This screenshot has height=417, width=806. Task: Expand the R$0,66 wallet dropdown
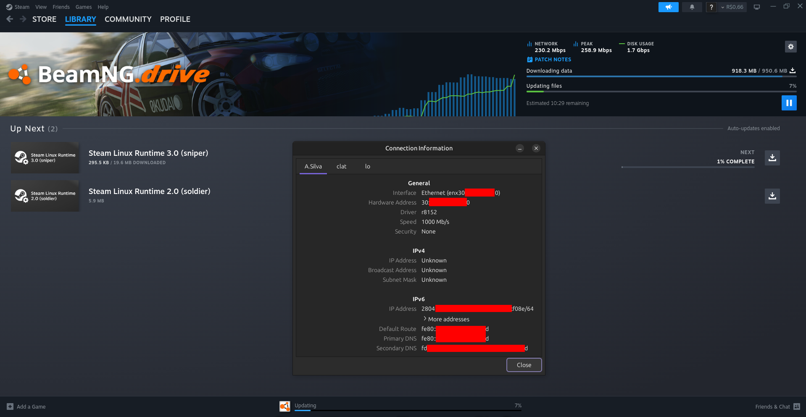coord(732,7)
